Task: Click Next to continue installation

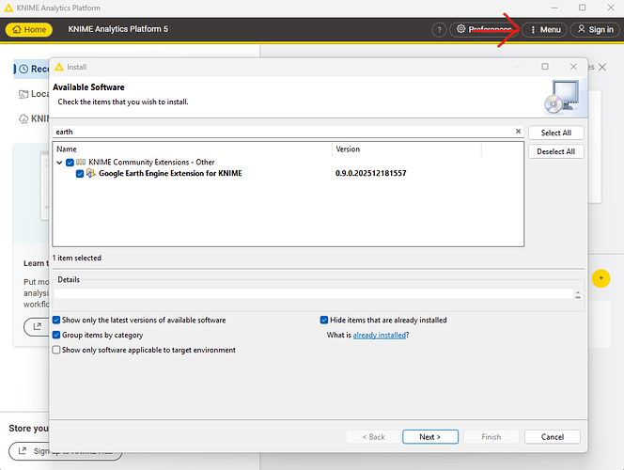Action: point(429,437)
